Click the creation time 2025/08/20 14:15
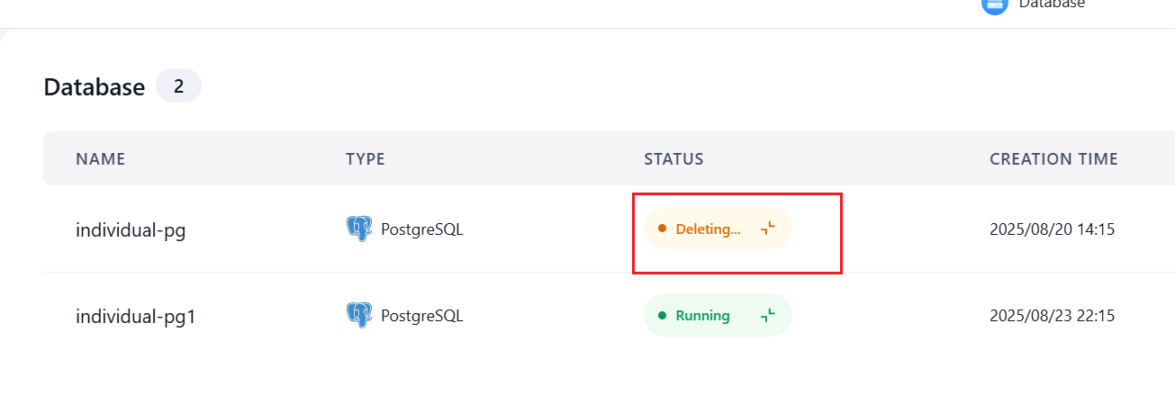The image size is (1175, 413). (1053, 229)
